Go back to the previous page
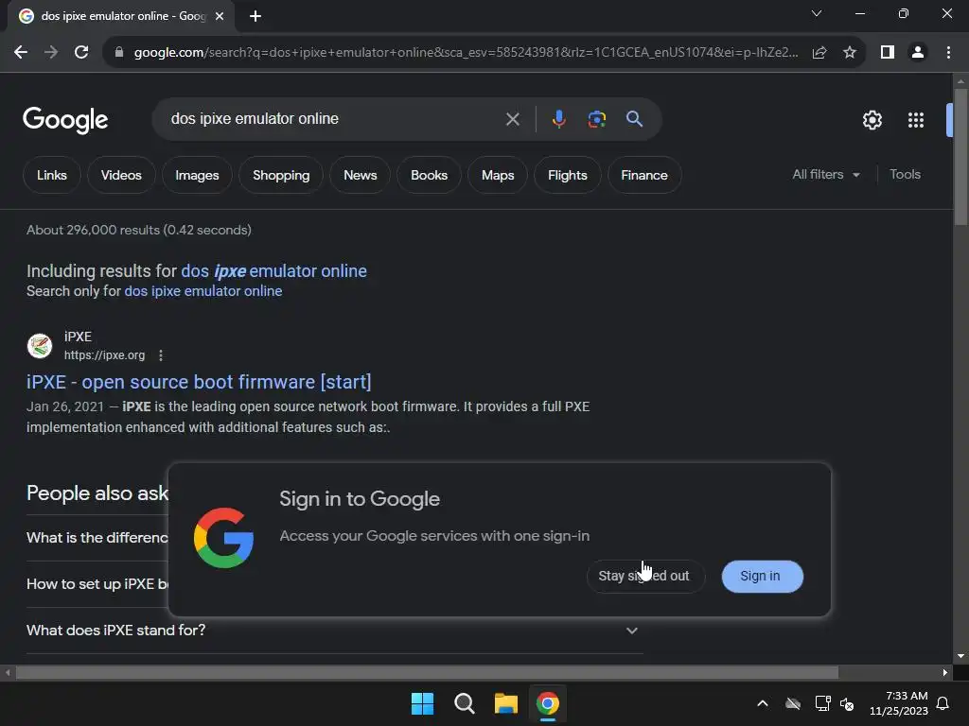The image size is (969, 726). pos(21,53)
